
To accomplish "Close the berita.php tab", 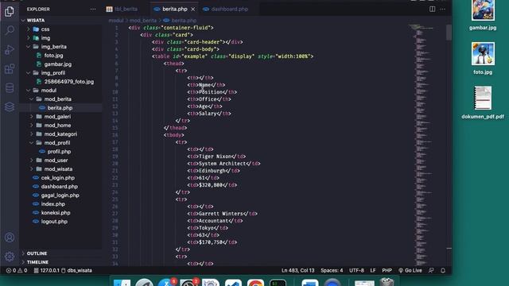I will click(192, 9).
